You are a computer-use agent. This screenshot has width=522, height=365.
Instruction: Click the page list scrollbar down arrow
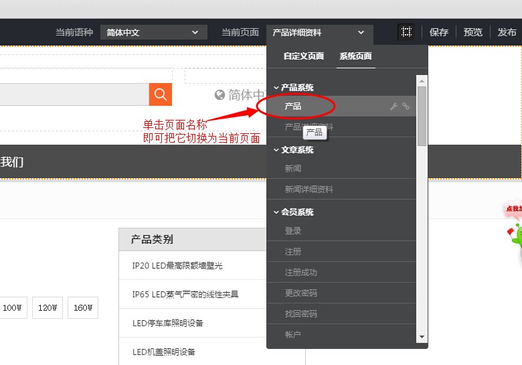click(x=422, y=337)
